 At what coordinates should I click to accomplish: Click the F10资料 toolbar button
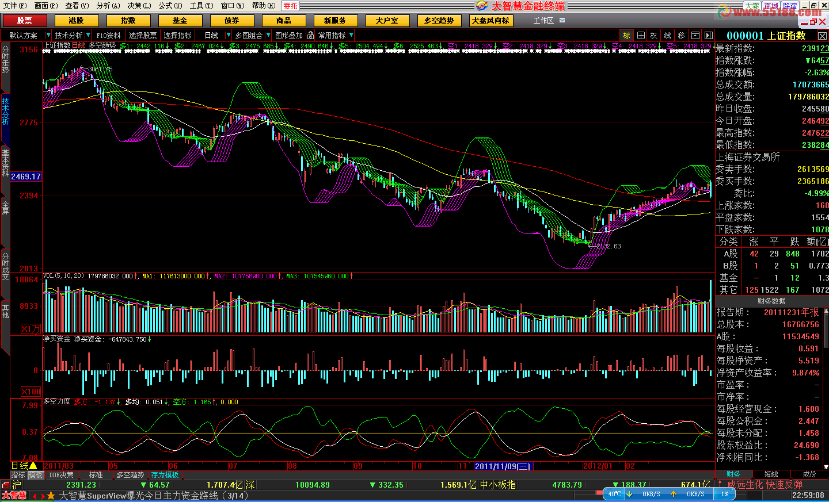[x=109, y=36]
